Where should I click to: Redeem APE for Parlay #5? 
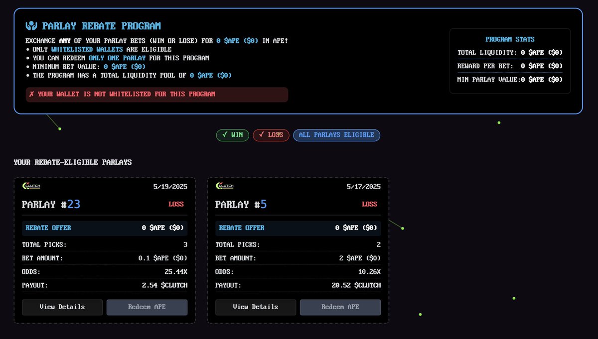[x=340, y=307]
